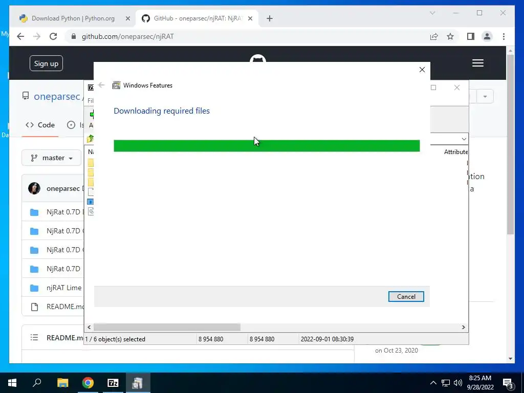Click the GitHub Sign up button
Screen dimensions: 524x393
(x=46, y=63)
